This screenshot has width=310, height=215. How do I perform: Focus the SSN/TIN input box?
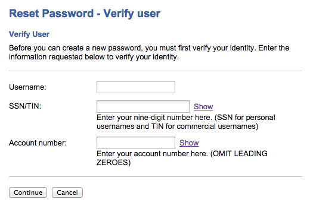click(143, 106)
